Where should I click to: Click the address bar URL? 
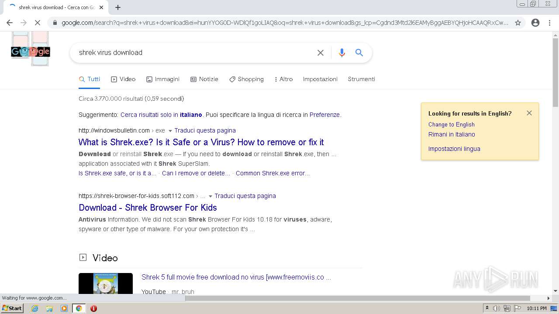point(285,23)
